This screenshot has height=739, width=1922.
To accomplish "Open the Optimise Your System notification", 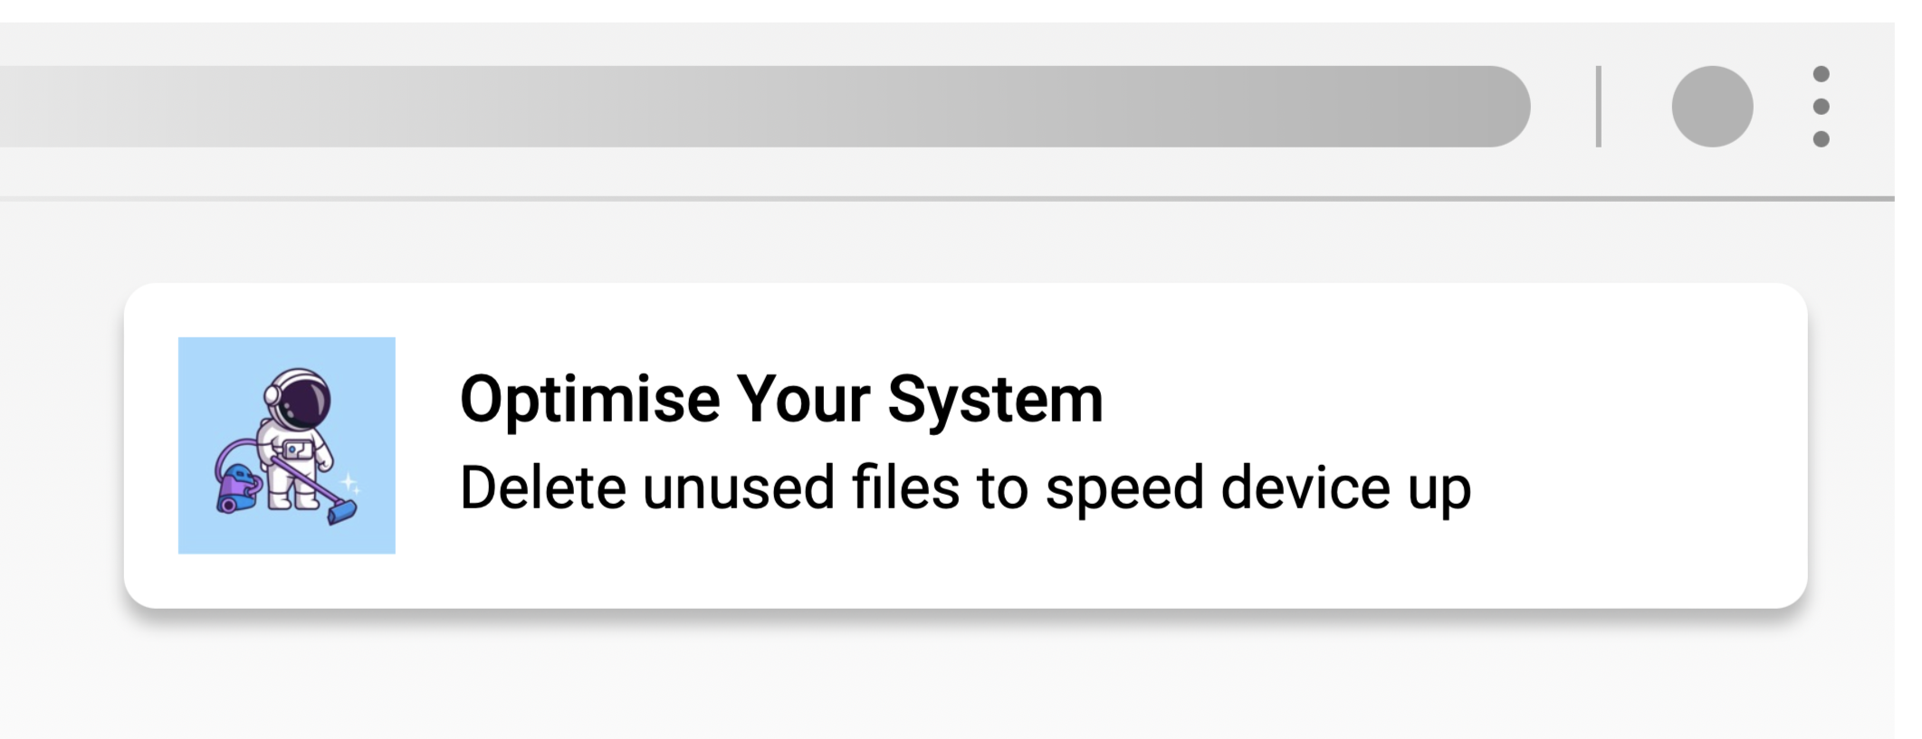I will (x=965, y=445).
